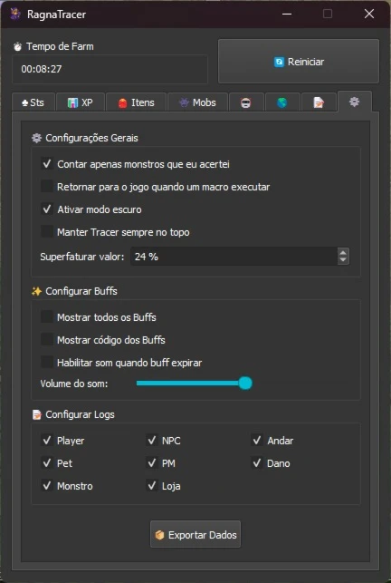
Task: Uncheck the Pet log checkbox
Action: [47, 463]
